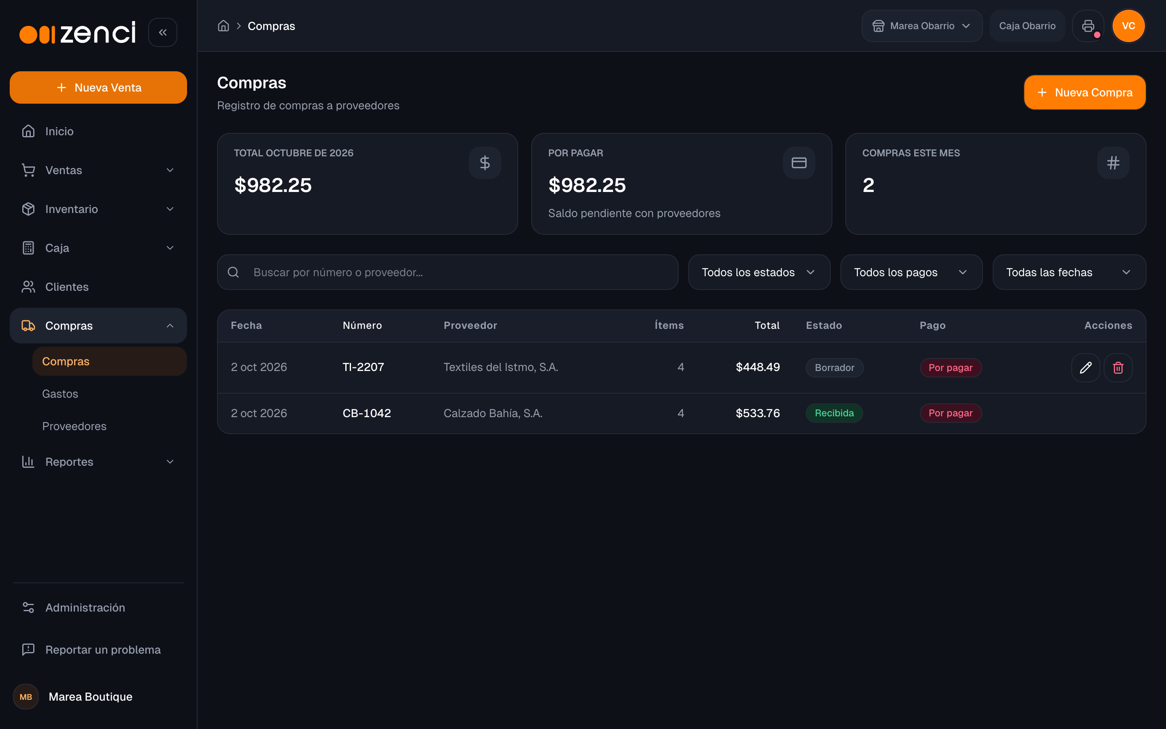Viewport: 1166px width, 729px height.
Task: Select the Compras submenu item
Action: pos(109,361)
